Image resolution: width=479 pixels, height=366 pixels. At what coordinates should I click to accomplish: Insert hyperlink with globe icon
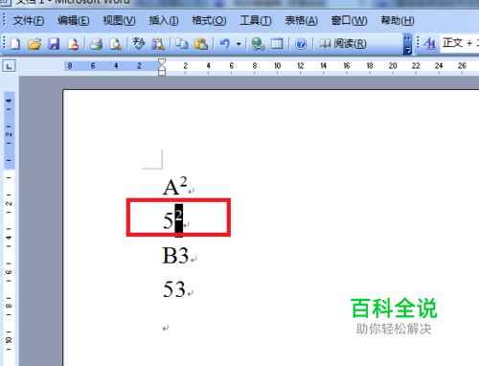coord(258,44)
